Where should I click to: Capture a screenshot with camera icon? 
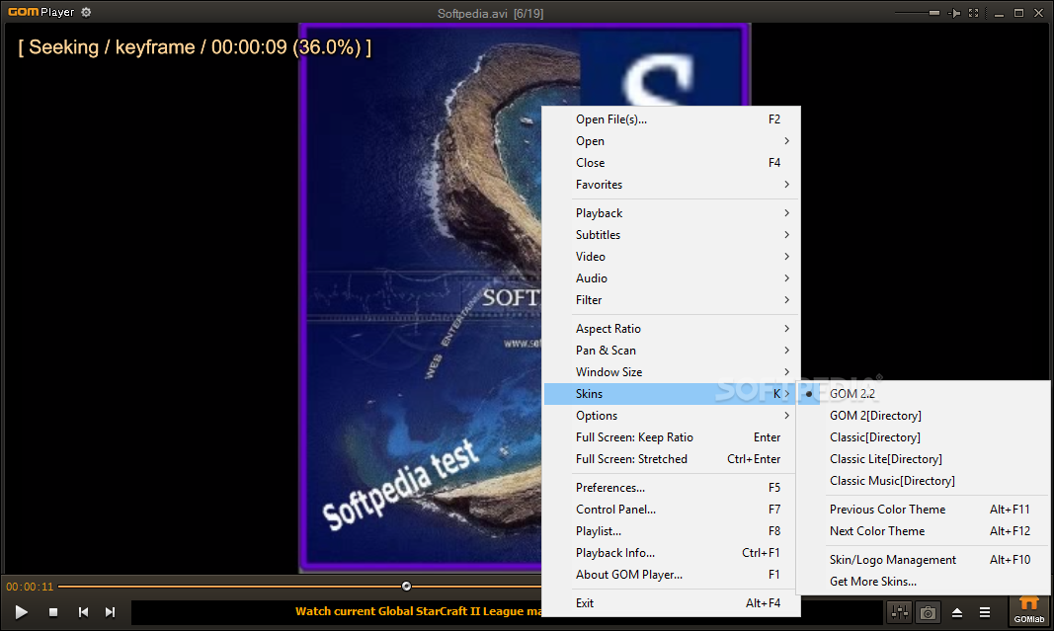928,612
